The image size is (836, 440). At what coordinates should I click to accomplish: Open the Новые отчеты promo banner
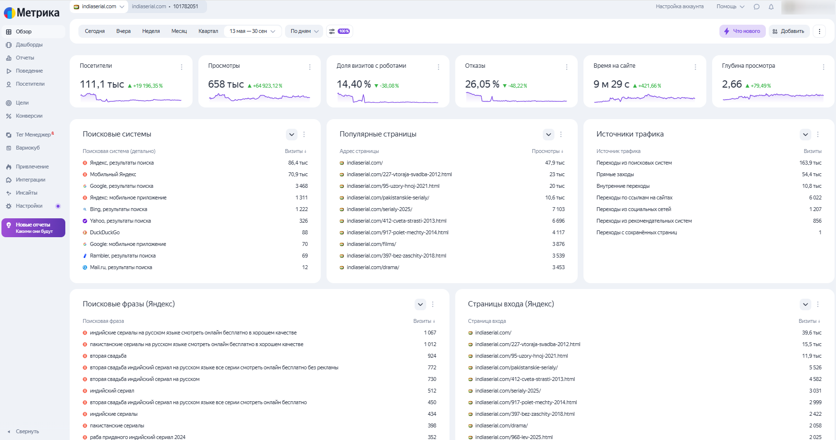point(33,228)
